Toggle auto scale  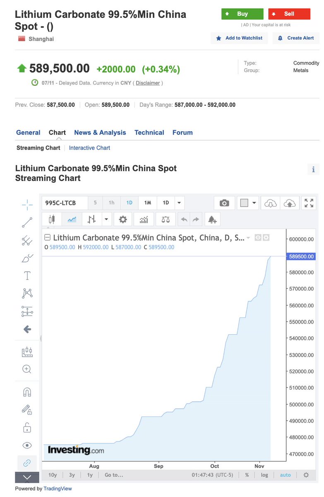286,475
